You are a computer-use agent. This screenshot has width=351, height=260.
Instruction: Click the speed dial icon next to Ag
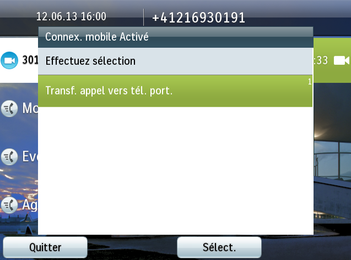pyautogui.click(x=9, y=205)
